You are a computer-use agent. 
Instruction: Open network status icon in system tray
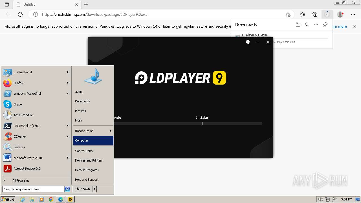pyautogui.click(x=327, y=199)
